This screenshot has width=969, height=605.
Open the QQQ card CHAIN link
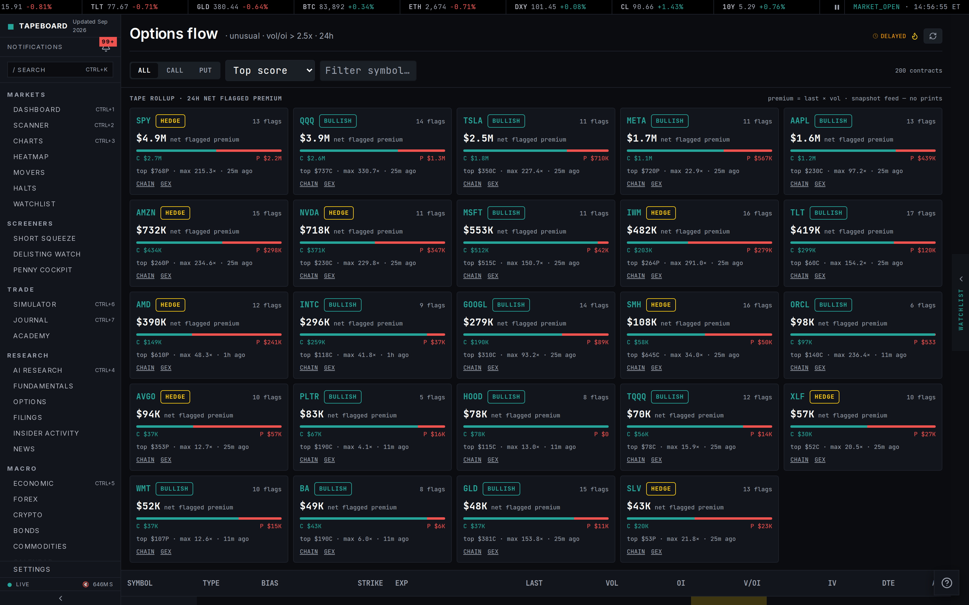click(309, 184)
